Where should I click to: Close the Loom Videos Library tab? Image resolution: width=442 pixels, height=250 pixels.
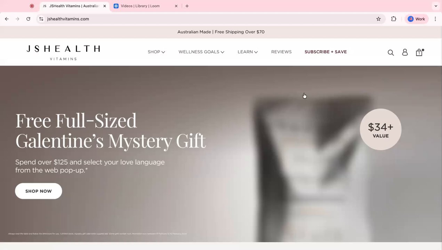point(176,6)
